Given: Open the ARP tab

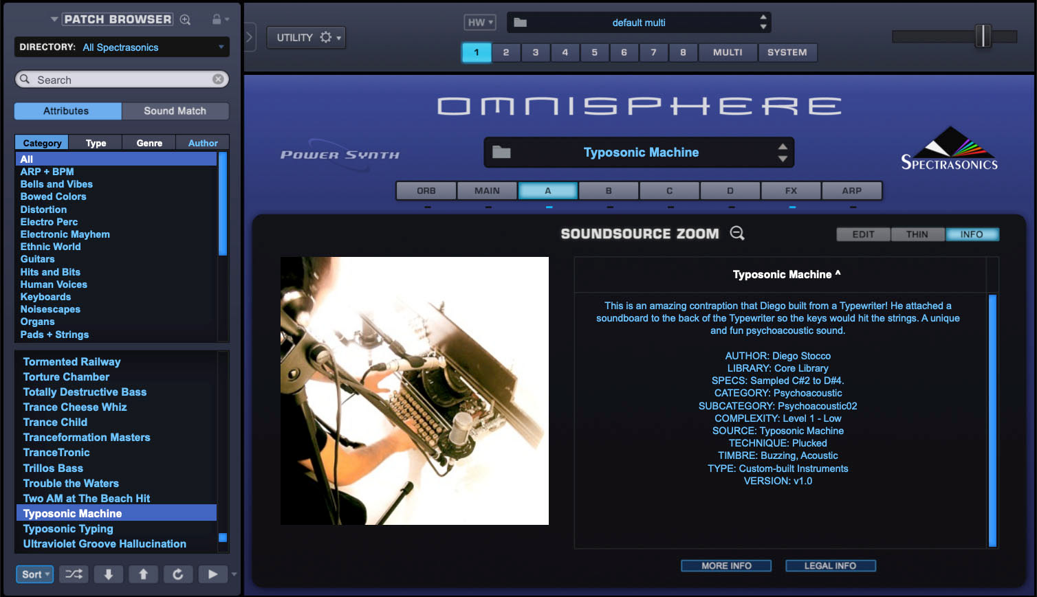Looking at the screenshot, I should pos(851,190).
